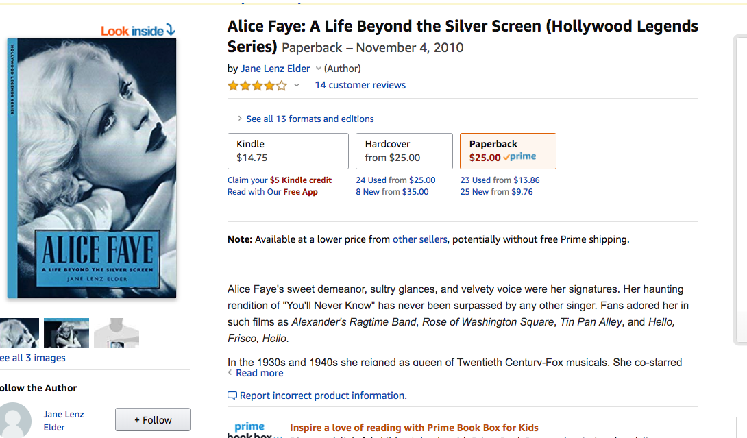Image resolution: width=747 pixels, height=438 pixels.
Task: Click the prime checkmark logo on Paperback
Action: tap(519, 157)
